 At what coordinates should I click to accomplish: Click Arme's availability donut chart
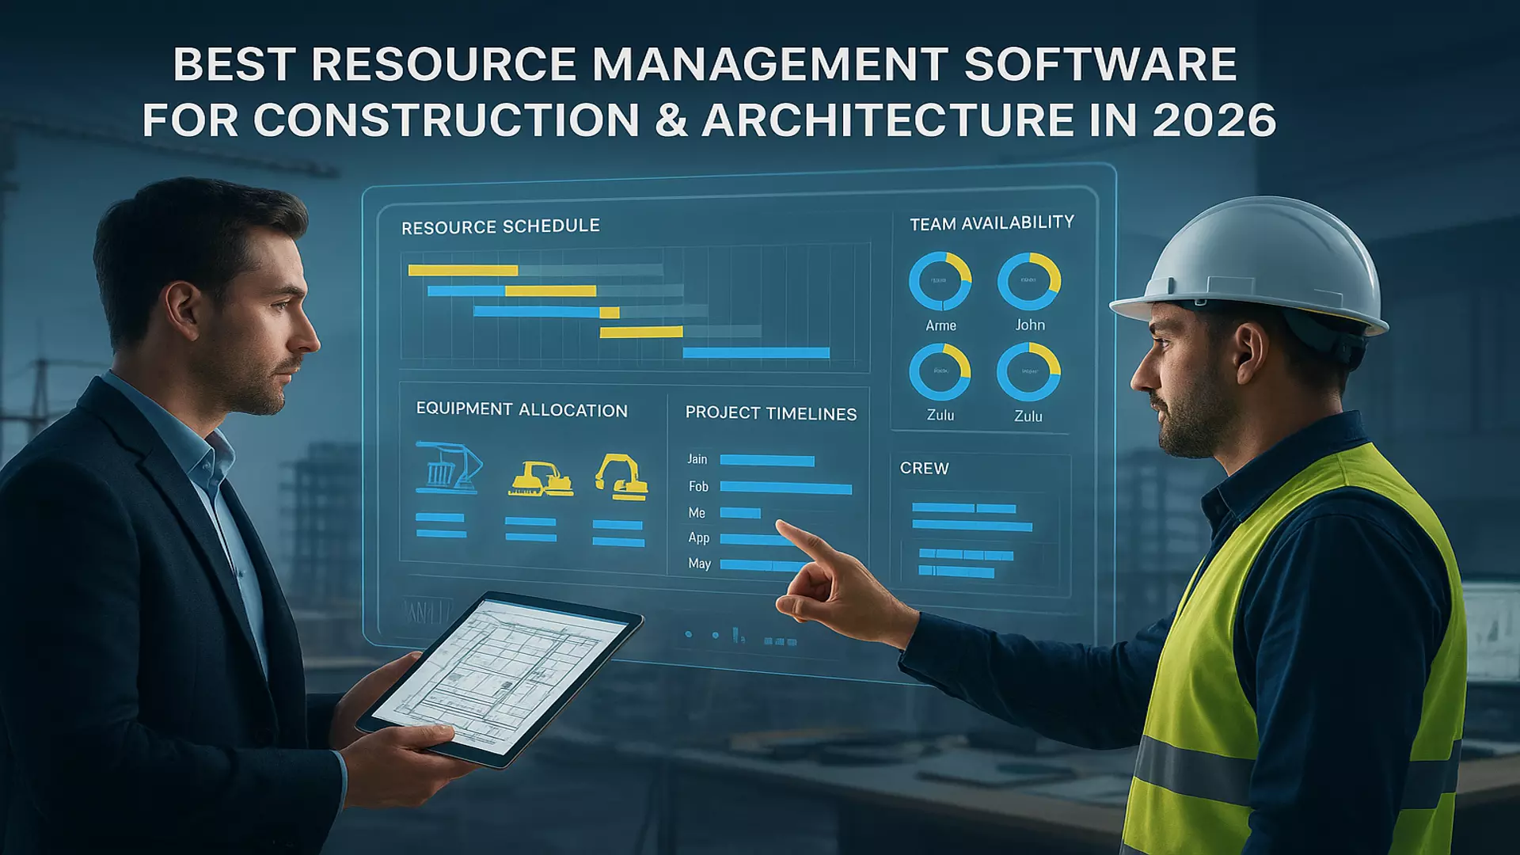pos(942,281)
